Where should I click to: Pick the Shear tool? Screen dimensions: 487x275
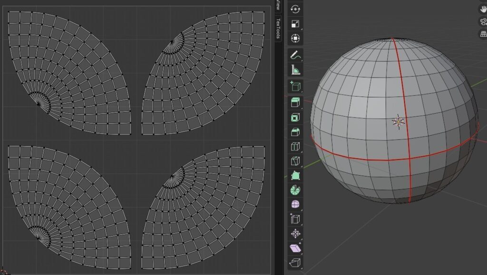[295, 248]
